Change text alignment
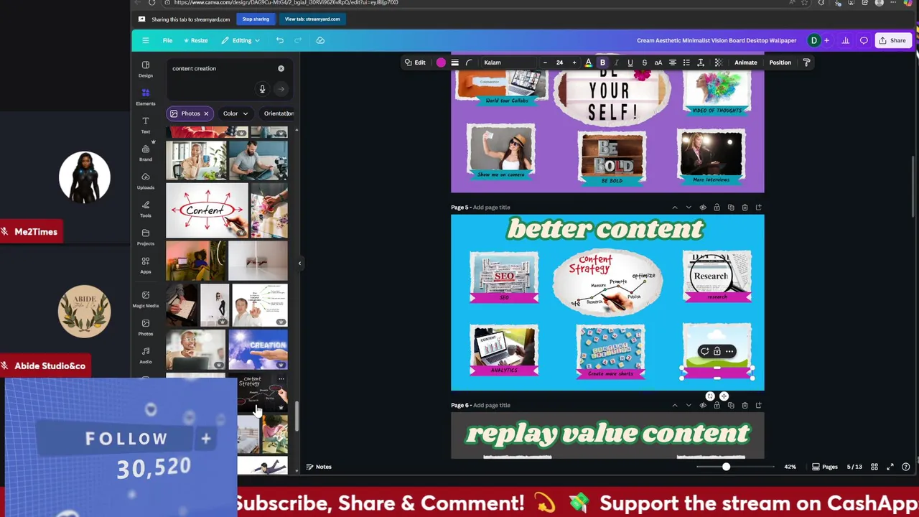This screenshot has height=517, width=919. [673, 62]
